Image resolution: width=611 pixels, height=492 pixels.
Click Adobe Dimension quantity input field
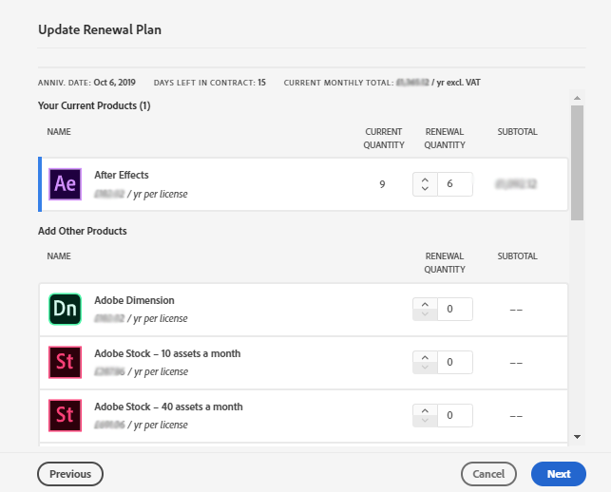[x=454, y=310]
